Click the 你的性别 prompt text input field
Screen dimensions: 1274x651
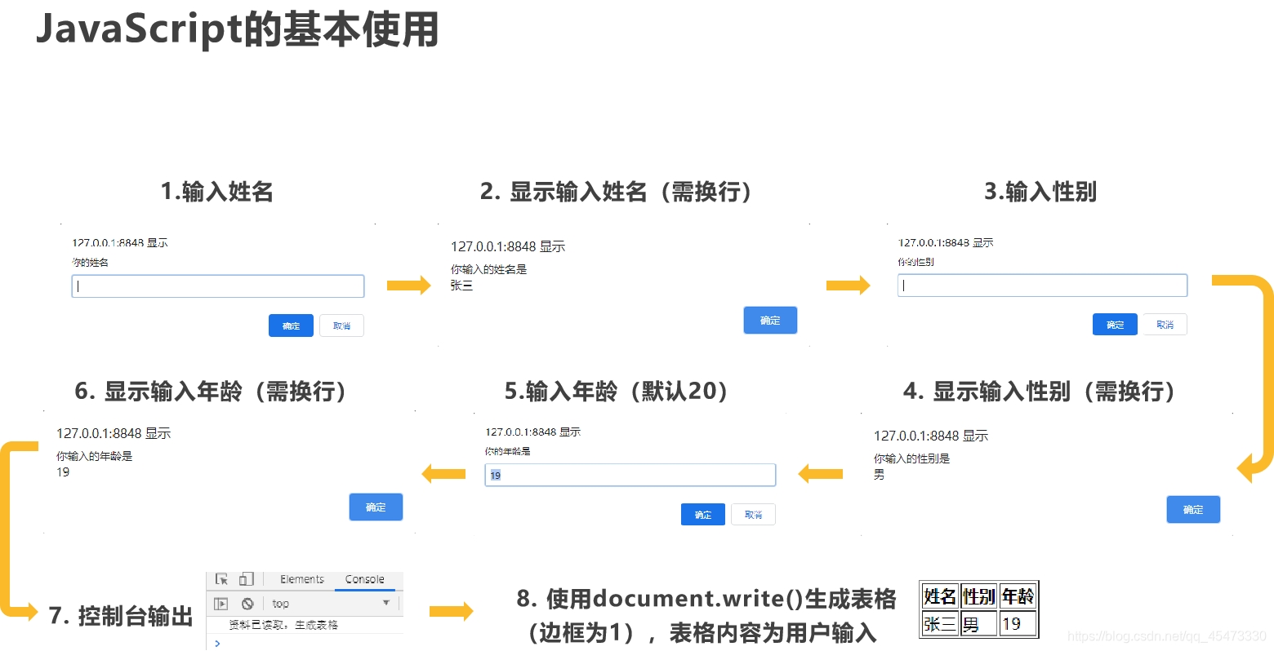(x=1042, y=286)
